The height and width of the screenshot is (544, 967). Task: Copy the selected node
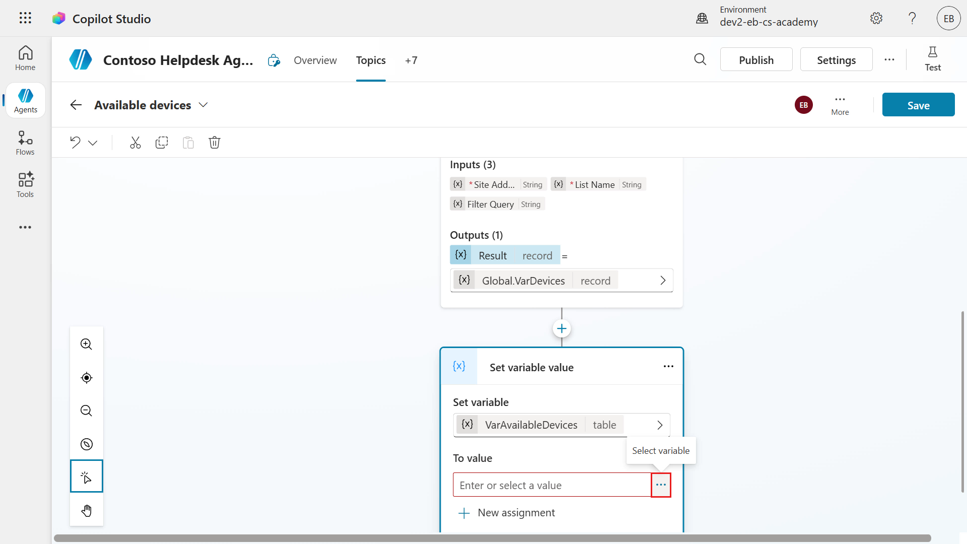point(162,143)
